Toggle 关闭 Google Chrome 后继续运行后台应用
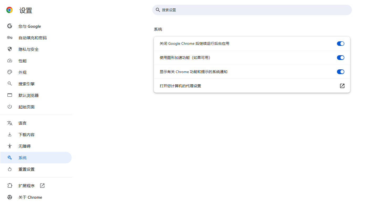Image resolution: width=390 pixels, height=216 pixels. click(341, 43)
